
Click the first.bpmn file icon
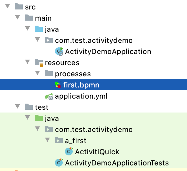coord(58,85)
